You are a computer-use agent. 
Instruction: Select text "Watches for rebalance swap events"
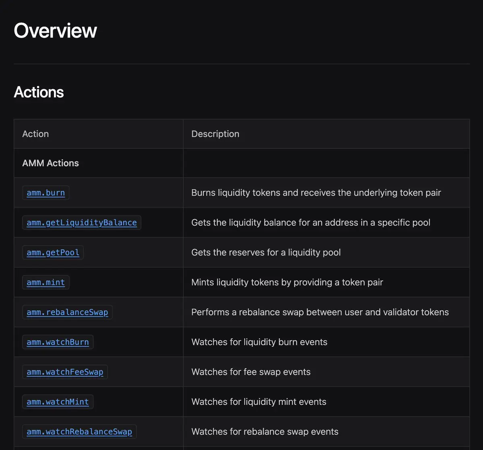click(265, 432)
